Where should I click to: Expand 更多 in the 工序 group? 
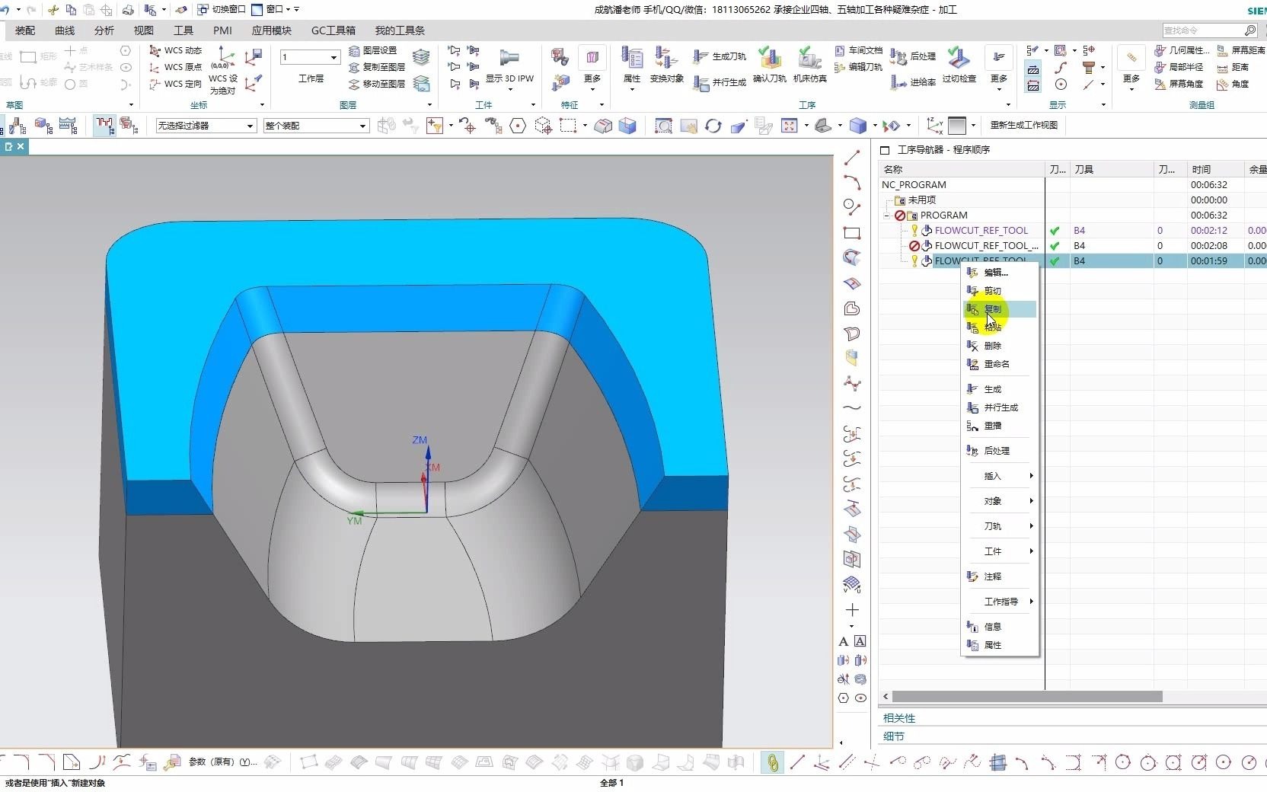coord(998,67)
